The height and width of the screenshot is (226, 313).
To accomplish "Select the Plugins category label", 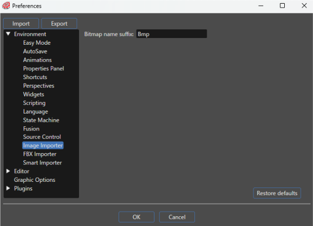I will pyautogui.click(x=23, y=189).
